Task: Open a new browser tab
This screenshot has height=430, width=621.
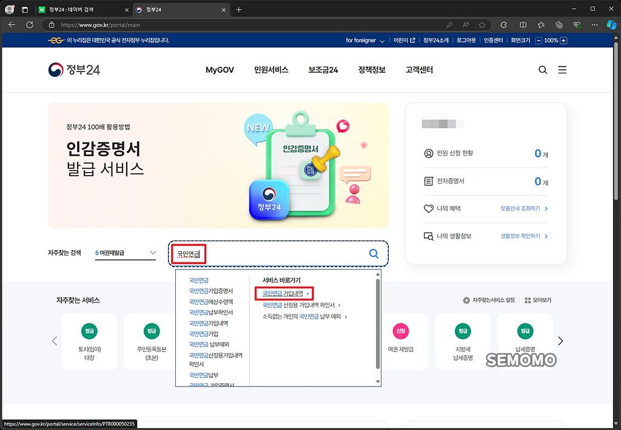Action: [238, 10]
